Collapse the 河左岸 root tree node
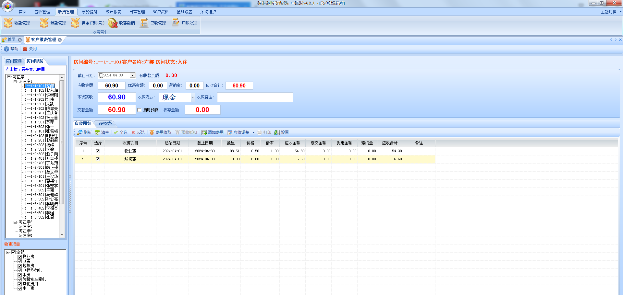Screen dimensions: 623x295 [9, 77]
